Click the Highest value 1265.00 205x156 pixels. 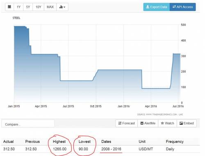(x=60, y=149)
